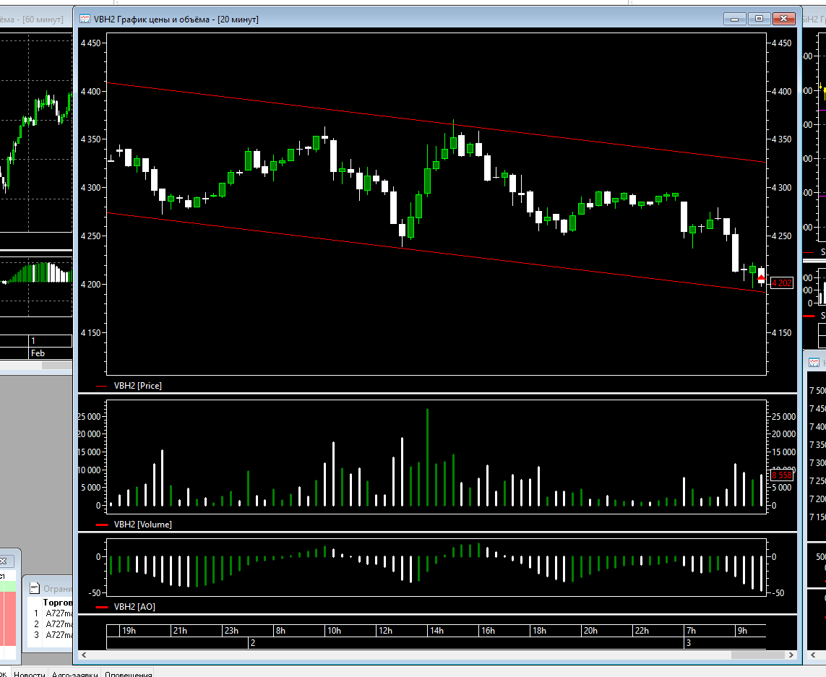Viewport: 826px width, 677px height.
Task: Click the current price label 4 202
Action: click(782, 283)
